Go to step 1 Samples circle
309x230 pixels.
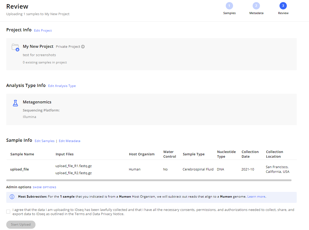229,6
